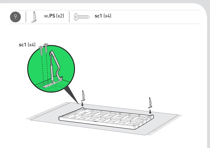Click the step 9 number badge

15,17
